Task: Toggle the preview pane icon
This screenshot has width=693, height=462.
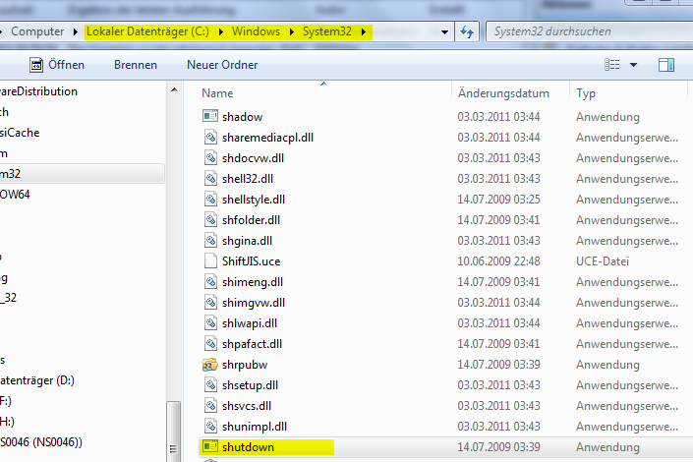Action: (x=666, y=65)
